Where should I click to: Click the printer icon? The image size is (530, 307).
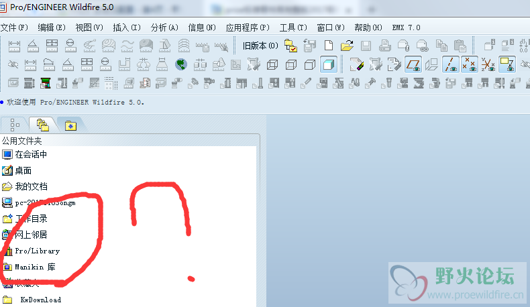pyautogui.click(x=384, y=46)
